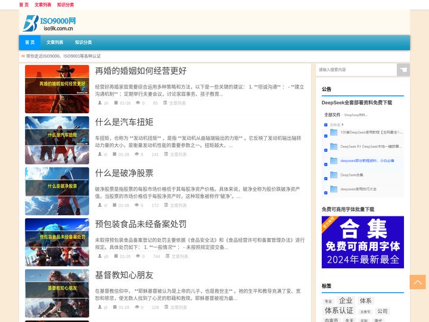Open 免费可商用字体批量下载 link
Viewport: 429px width, 322px height.
tap(348, 209)
